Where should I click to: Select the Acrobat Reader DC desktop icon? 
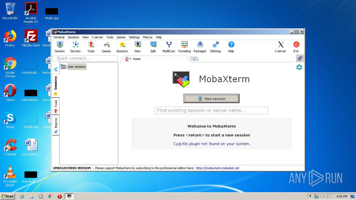[x=31, y=13]
